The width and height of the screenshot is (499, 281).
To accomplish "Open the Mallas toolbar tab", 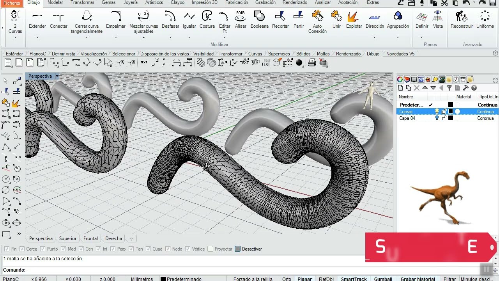I will coord(323,54).
